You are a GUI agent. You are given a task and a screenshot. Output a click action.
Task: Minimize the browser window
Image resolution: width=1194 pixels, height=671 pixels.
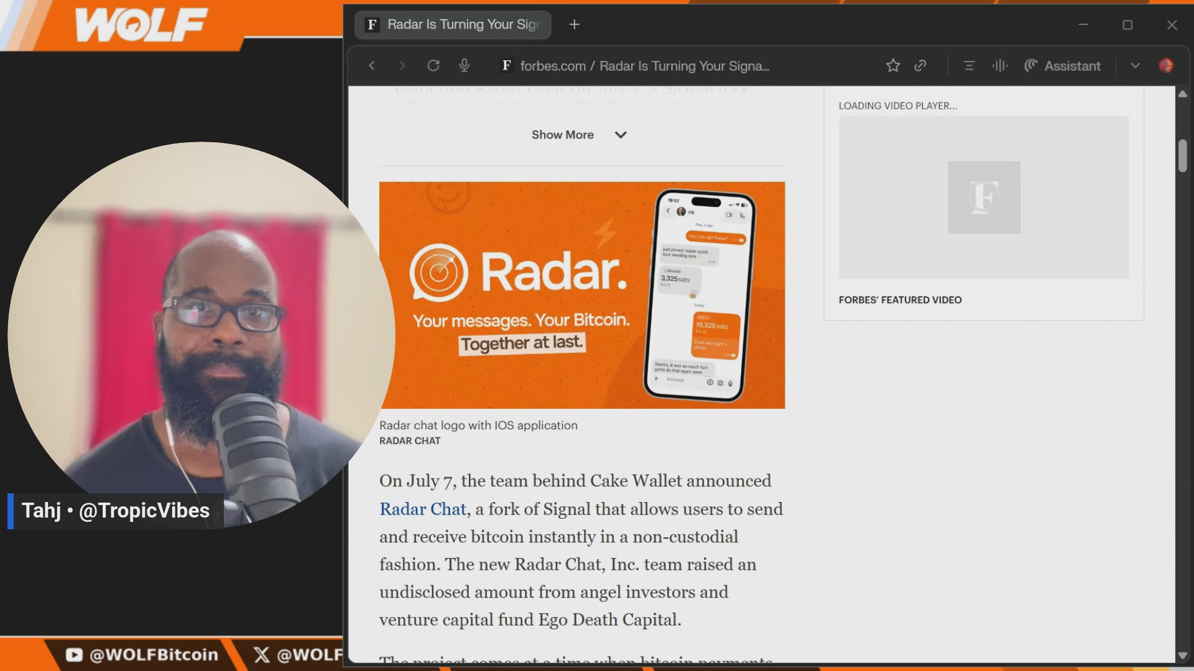click(1083, 25)
